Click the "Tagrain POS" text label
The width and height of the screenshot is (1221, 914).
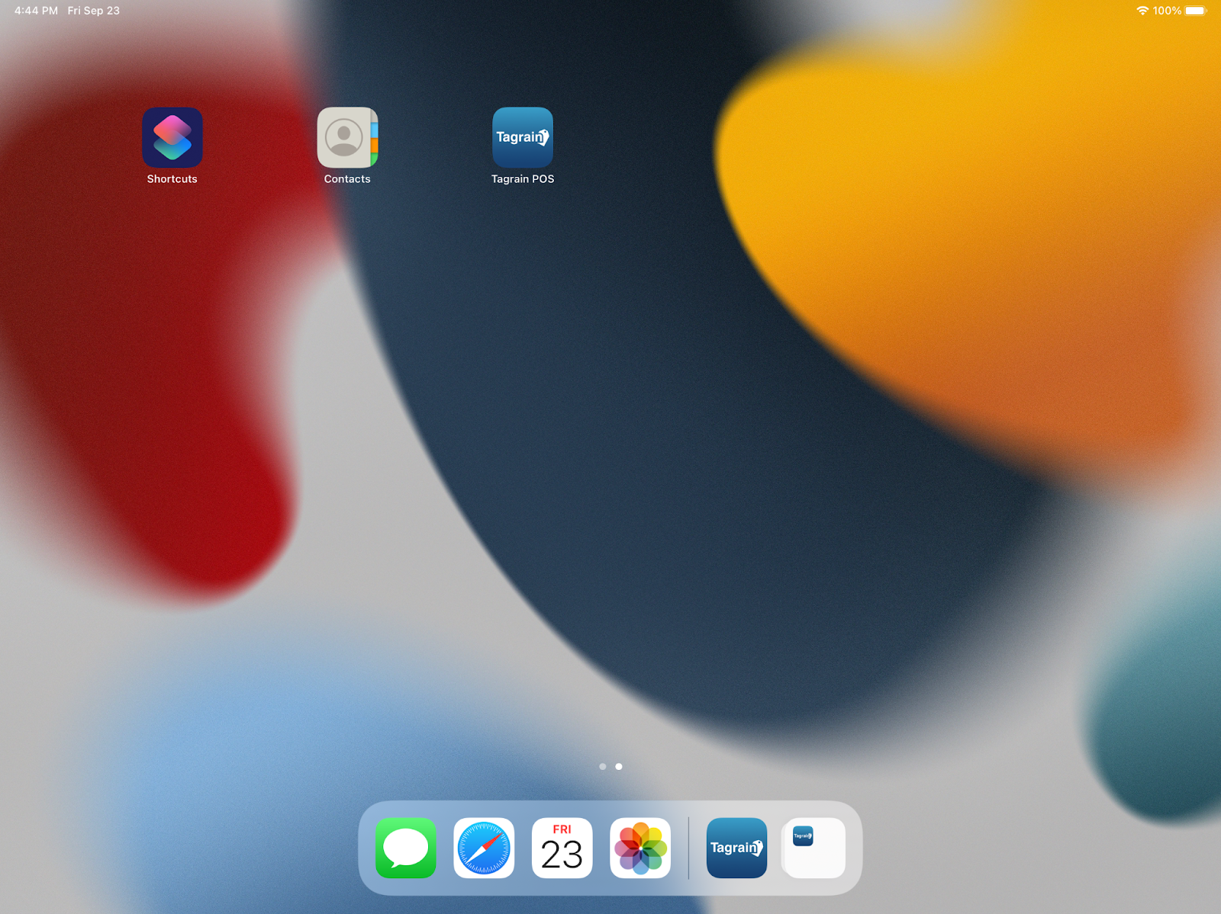522,179
